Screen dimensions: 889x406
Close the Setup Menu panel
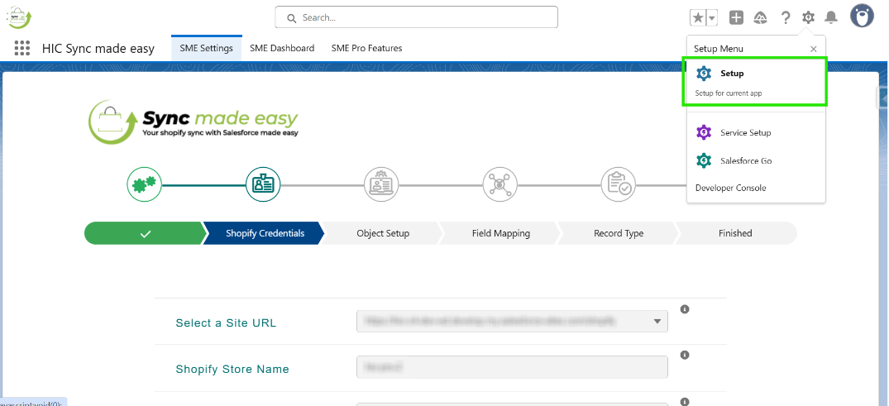[814, 49]
